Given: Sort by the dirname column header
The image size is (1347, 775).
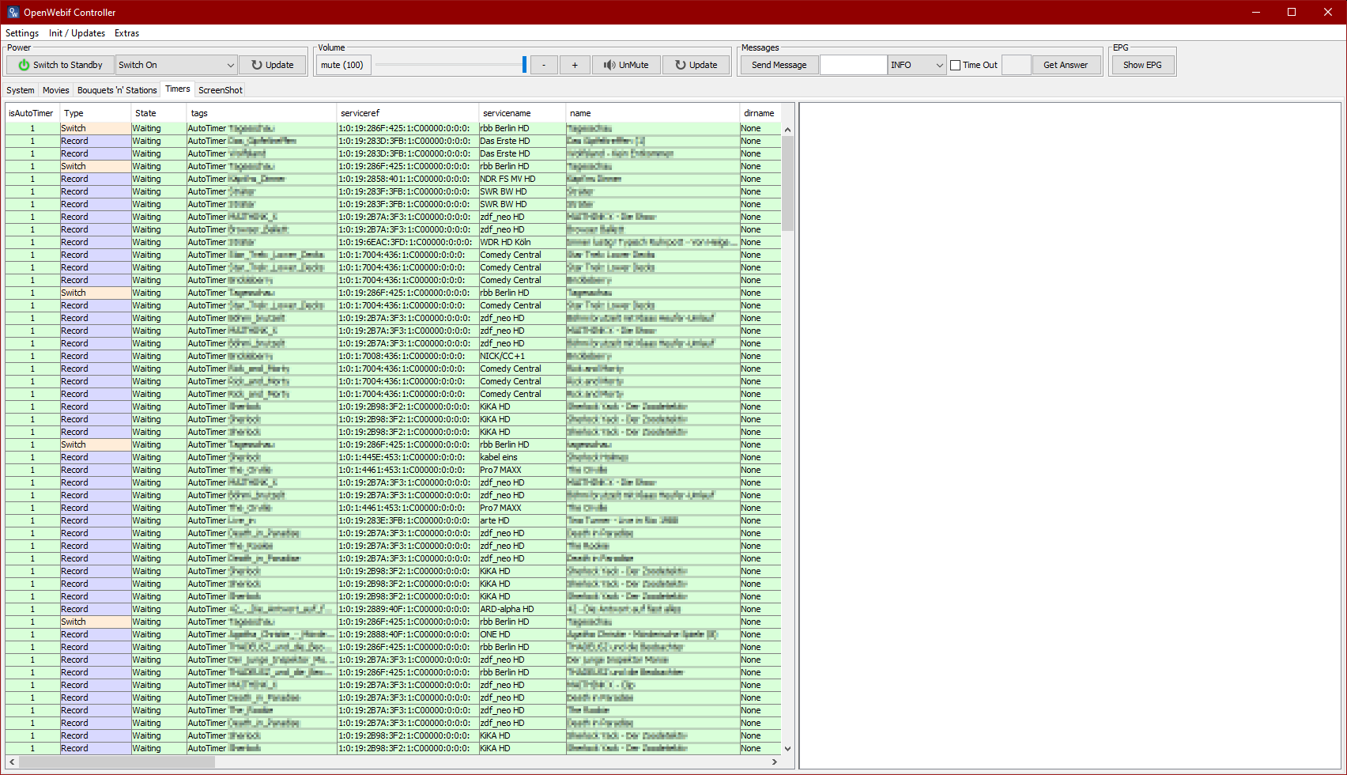Looking at the screenshot, I should (x=760, y=113).
